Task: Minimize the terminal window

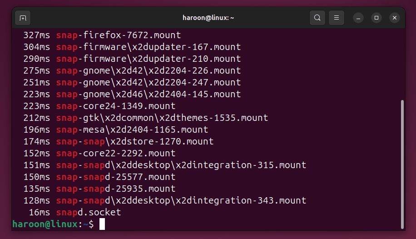Action: 358,18
